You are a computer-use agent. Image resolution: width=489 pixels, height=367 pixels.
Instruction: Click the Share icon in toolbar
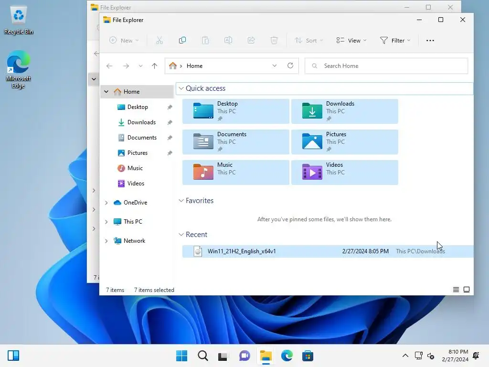tap(251, 40)
